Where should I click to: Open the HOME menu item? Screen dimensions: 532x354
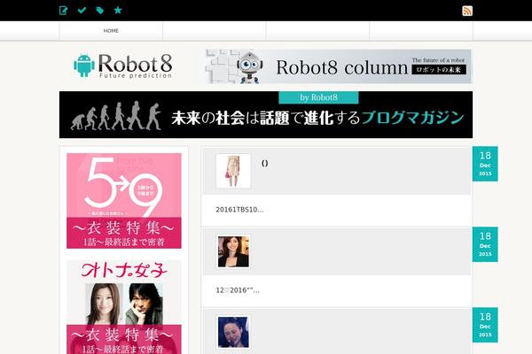click(x=111, y=30)
